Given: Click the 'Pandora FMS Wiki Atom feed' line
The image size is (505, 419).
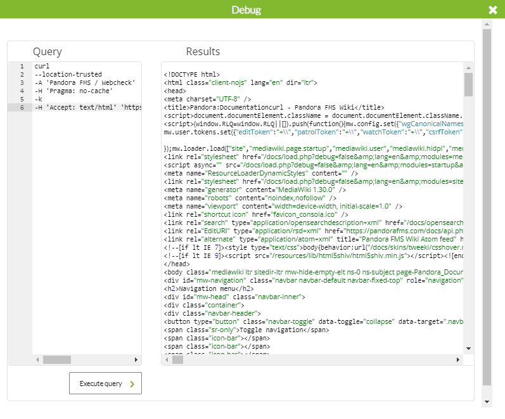Looking at the screenshot, I should point(314,240).
